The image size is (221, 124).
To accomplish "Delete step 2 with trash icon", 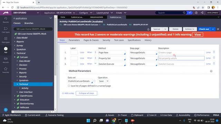I will tap(214, 58).
